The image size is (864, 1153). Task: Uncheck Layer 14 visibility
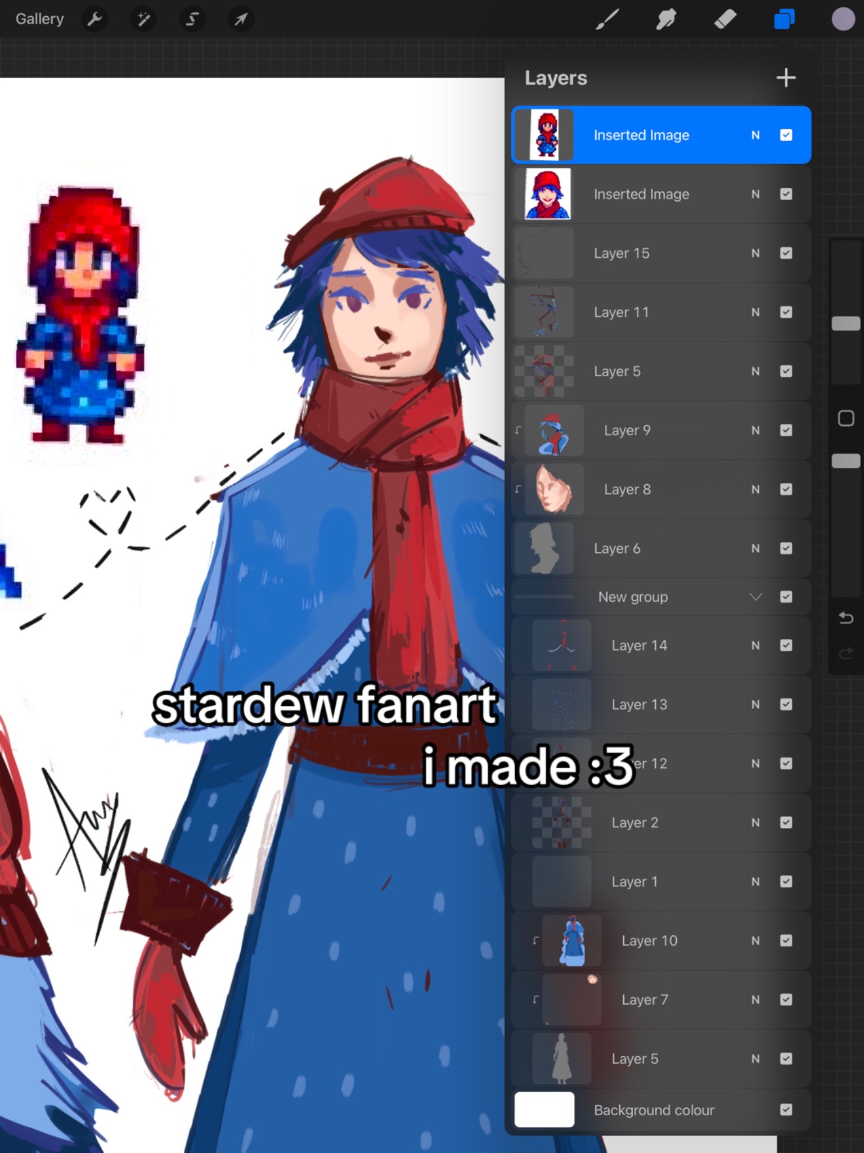tap(786, 645)
